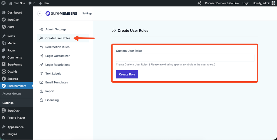Open SureCart from the sidebar
This screenshot has height=140, width=277.
pos(13,20)
